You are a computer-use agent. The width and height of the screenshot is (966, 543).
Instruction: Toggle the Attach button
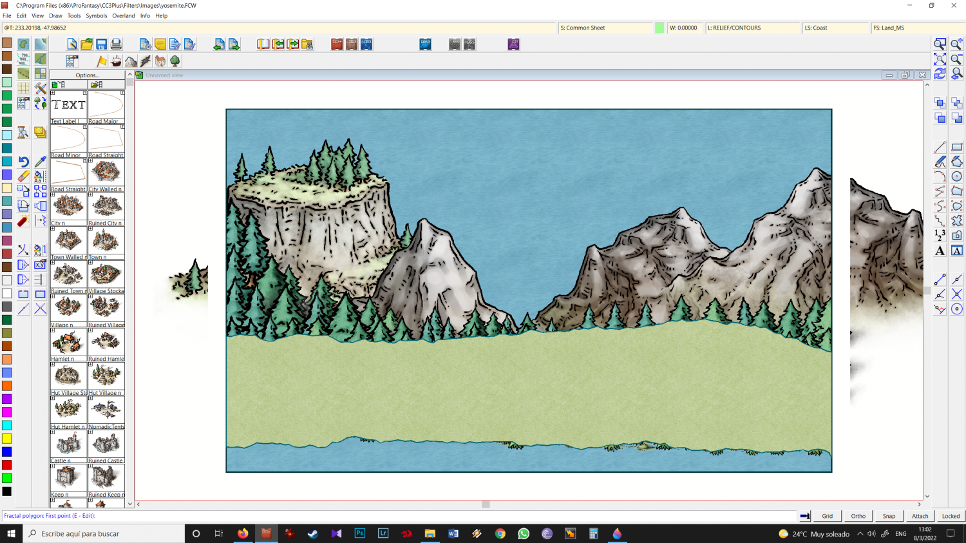920,516
